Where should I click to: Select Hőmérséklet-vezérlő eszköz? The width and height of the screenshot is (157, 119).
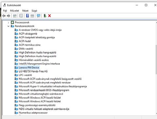[34, 60]
